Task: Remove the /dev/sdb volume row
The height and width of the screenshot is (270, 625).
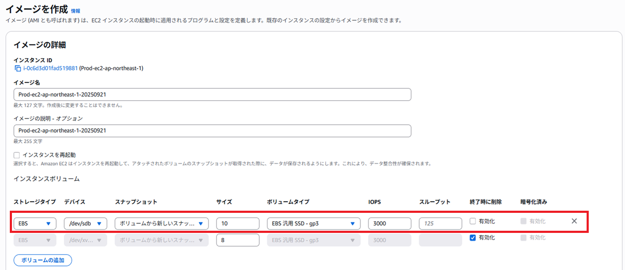Action: (574, 221)
